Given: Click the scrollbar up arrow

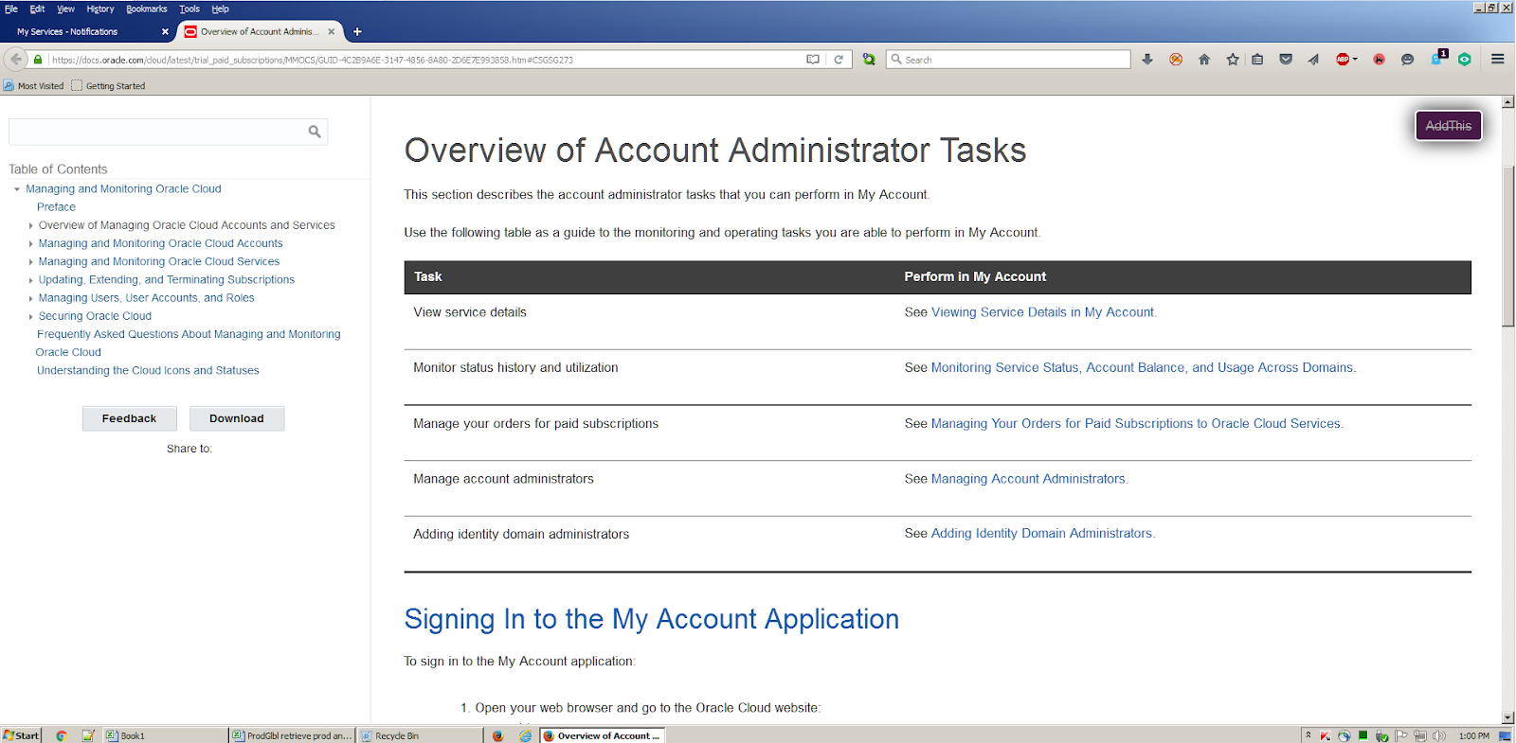Looking at the screenshot, I should click(x=1507, y=101).
